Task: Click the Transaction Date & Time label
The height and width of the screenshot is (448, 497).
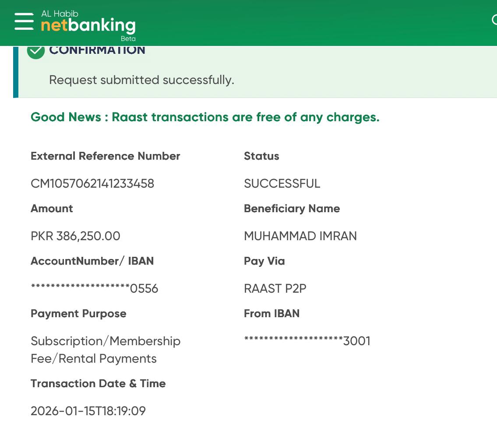Action: click(x=98, y=384)
